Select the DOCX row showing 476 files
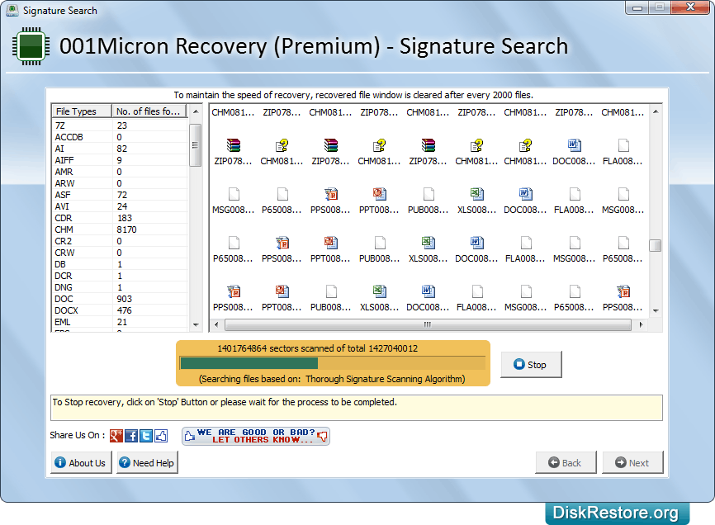 [x=120, y=310]
